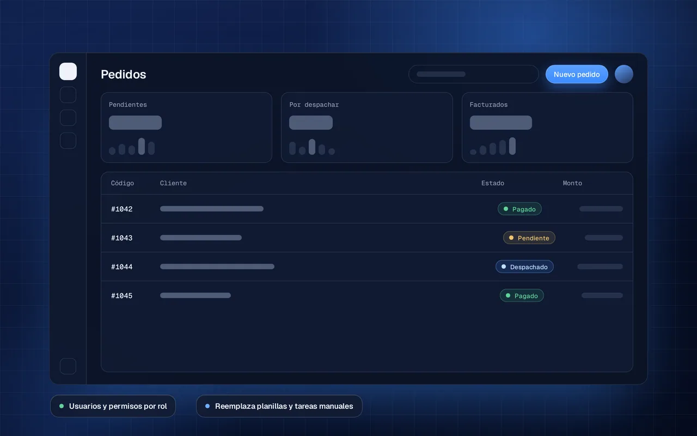Viewport: 697px width, 436px height.
Task: Click the highlighted white sidebar icon
Action: point(68,71)
